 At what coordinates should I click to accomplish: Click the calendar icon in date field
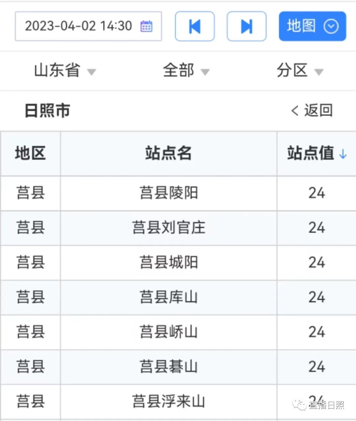(146, 26)
